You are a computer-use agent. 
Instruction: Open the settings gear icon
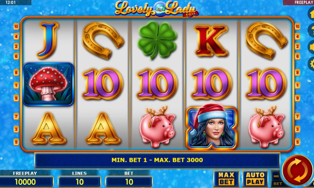click(311, 64)
